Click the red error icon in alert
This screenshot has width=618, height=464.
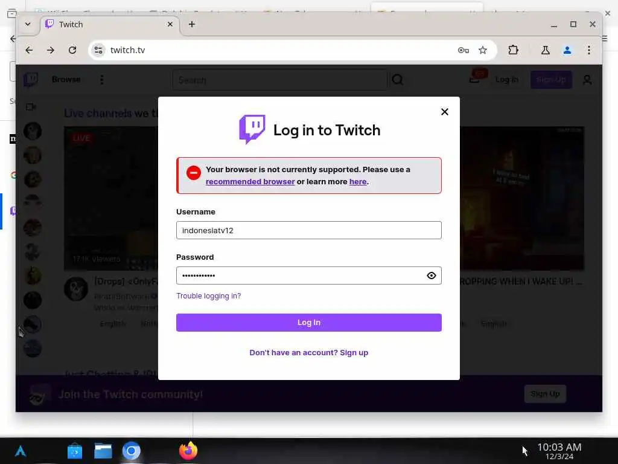pos(194,172)
